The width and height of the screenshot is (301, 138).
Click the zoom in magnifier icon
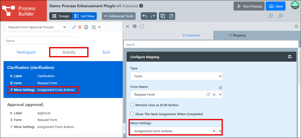[281, 16]
